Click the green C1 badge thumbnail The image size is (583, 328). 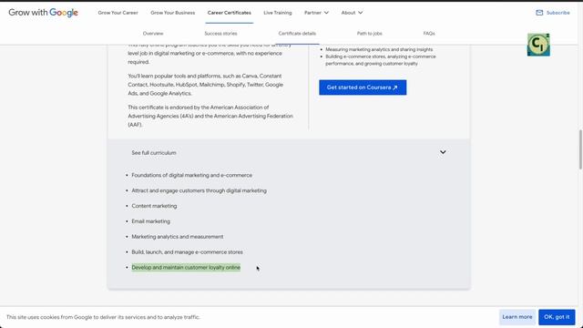tap(538, 45)
